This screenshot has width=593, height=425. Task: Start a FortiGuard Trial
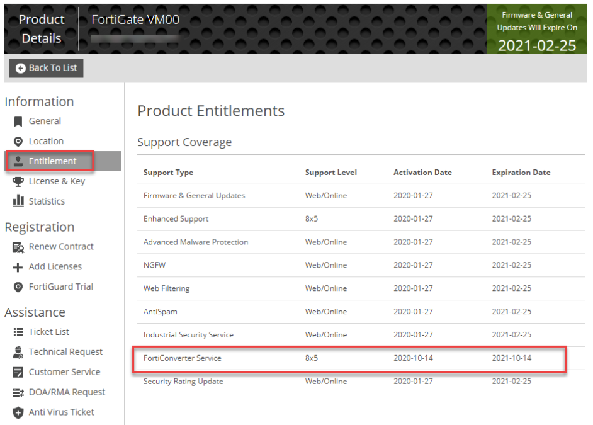point(61,286)
